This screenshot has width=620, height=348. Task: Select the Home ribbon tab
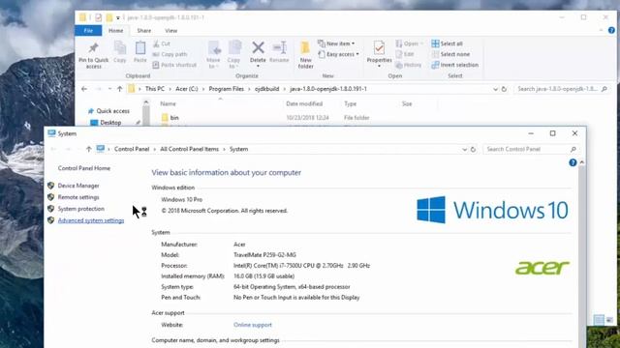click(115, 30)
